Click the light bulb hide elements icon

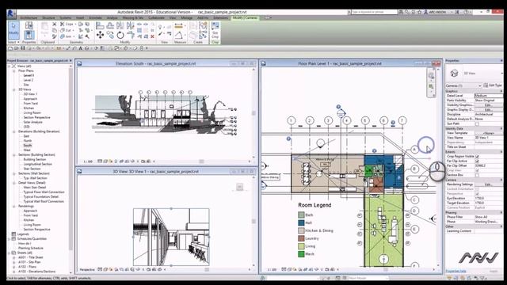160,27
